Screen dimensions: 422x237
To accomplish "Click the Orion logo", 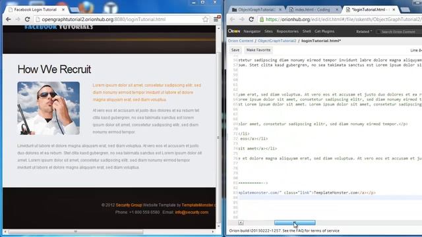I will (x=234, y=31).
